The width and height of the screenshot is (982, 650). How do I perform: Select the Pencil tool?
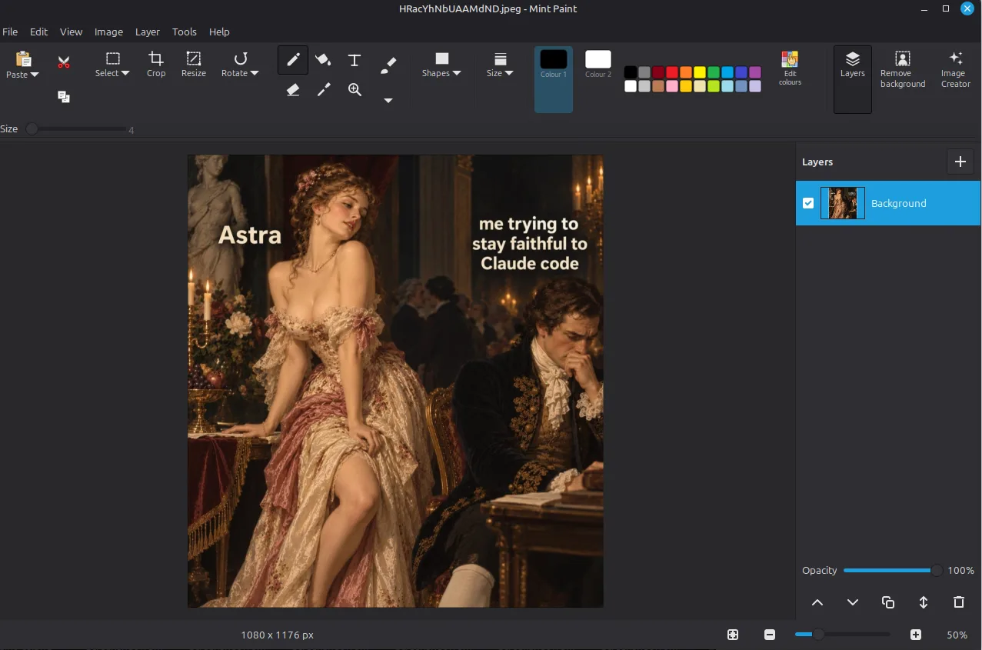[293, 60]
